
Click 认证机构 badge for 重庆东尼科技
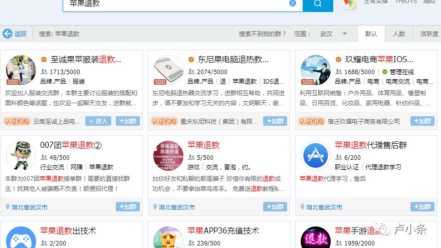click(164, 121)
